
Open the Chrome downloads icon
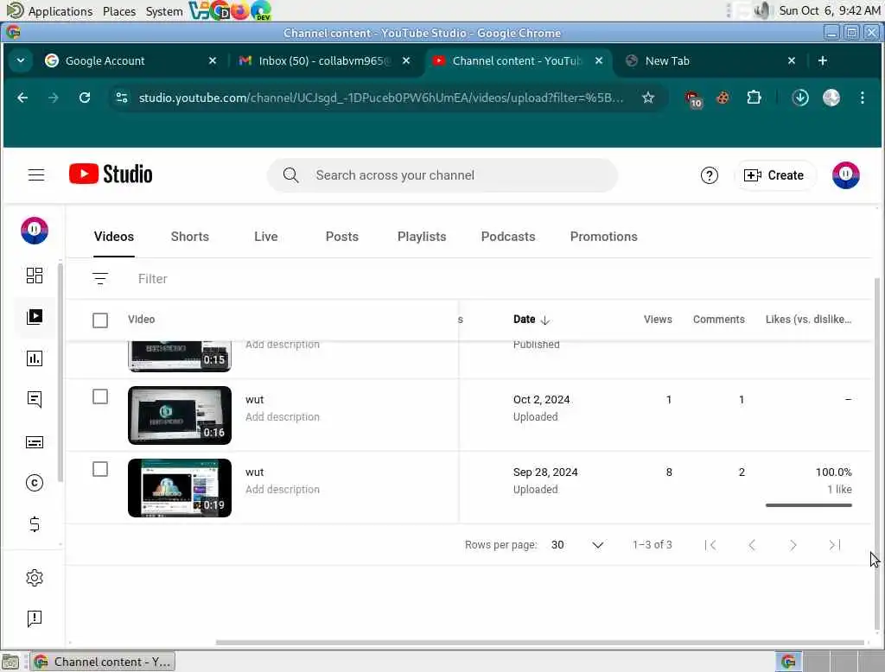pos(799,98)
